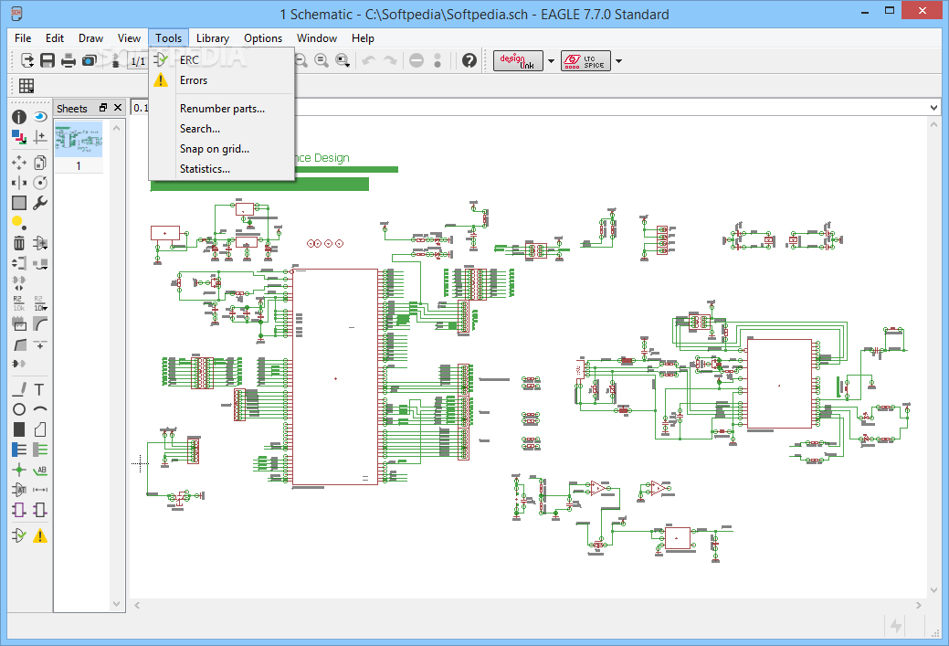Expand the designlink dropdown arrow
This screenshot has height=646, width=949.
click(x=552, y=61)
